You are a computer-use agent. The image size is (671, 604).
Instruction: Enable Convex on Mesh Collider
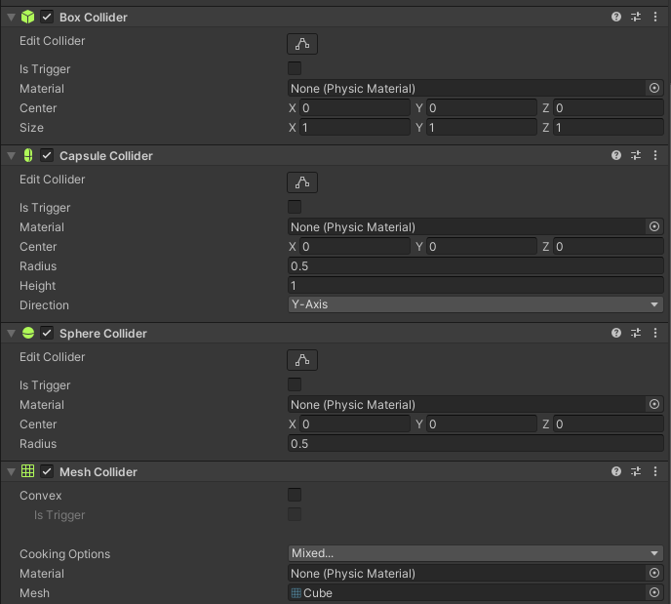pos(295,495)
